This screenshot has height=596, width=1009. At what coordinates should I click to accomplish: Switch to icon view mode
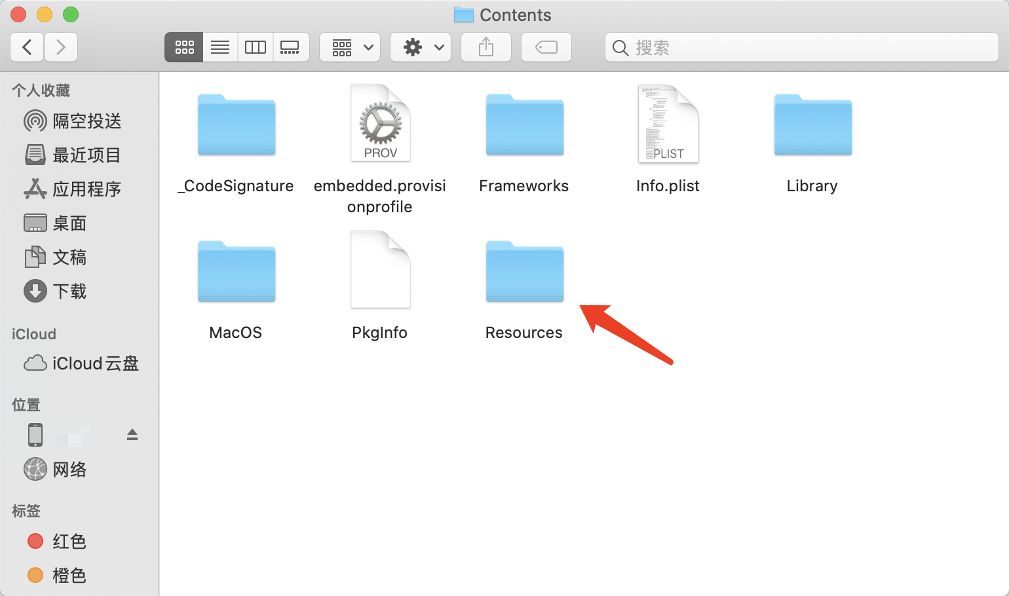point(184,47)
